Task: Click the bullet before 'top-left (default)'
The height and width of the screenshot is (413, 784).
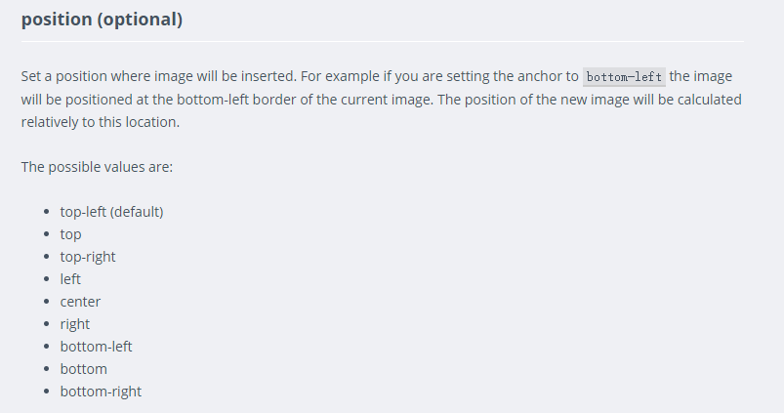Action: click(x=47, y=212)
